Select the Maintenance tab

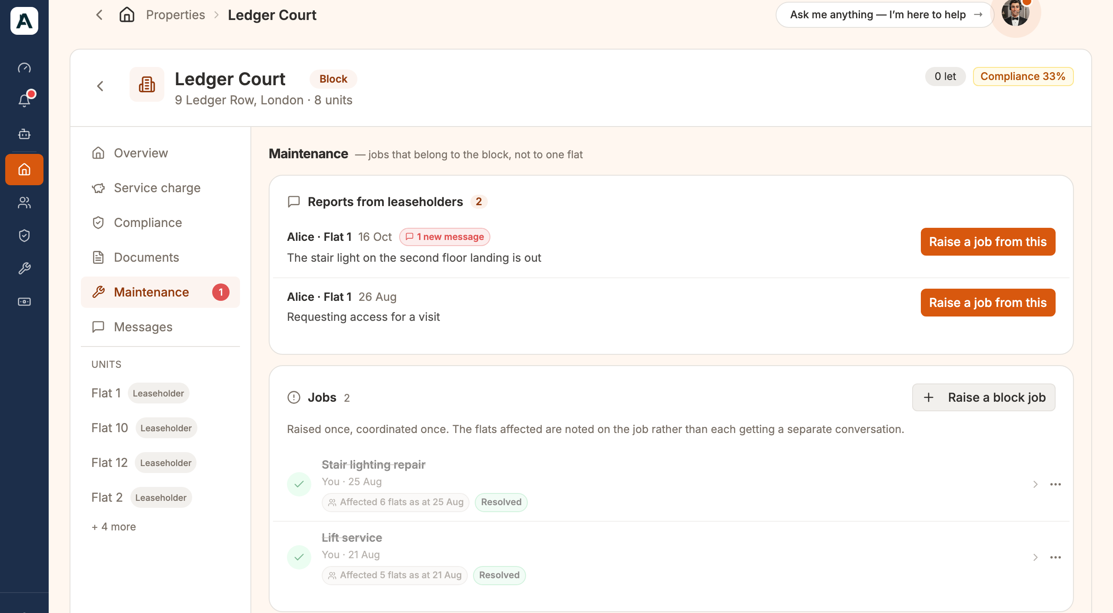pos(160,292)
